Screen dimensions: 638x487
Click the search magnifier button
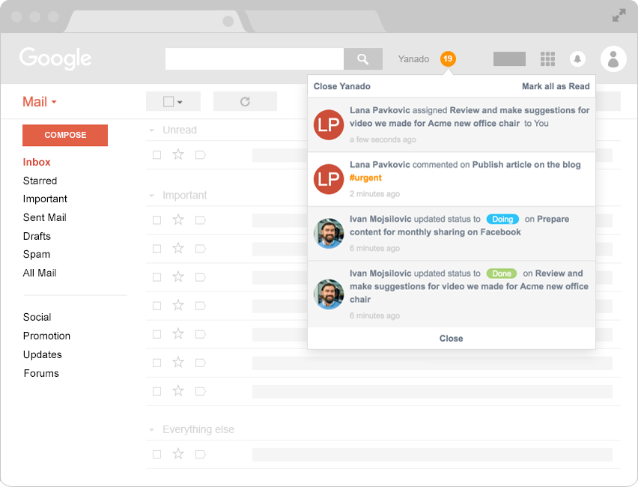coord(362,59)
